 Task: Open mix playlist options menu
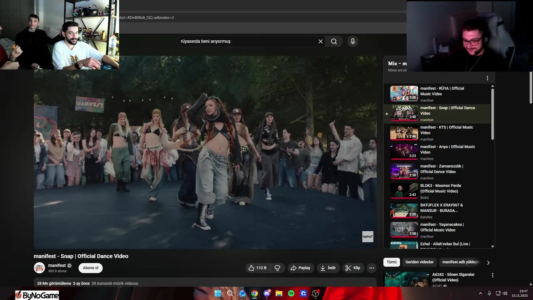(487, 78)
